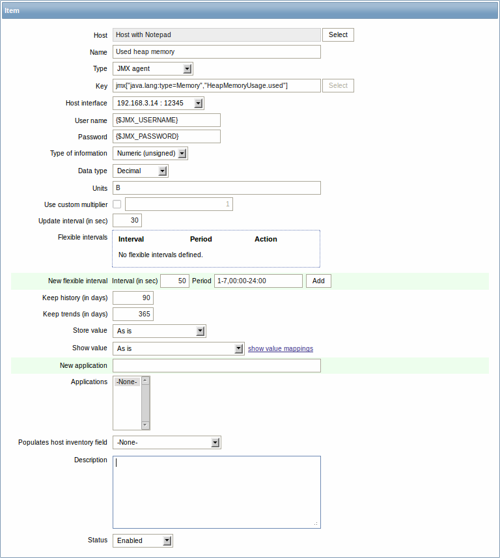
Task: Open the Populates host inventory field dropdown
Action: [167, 443]
